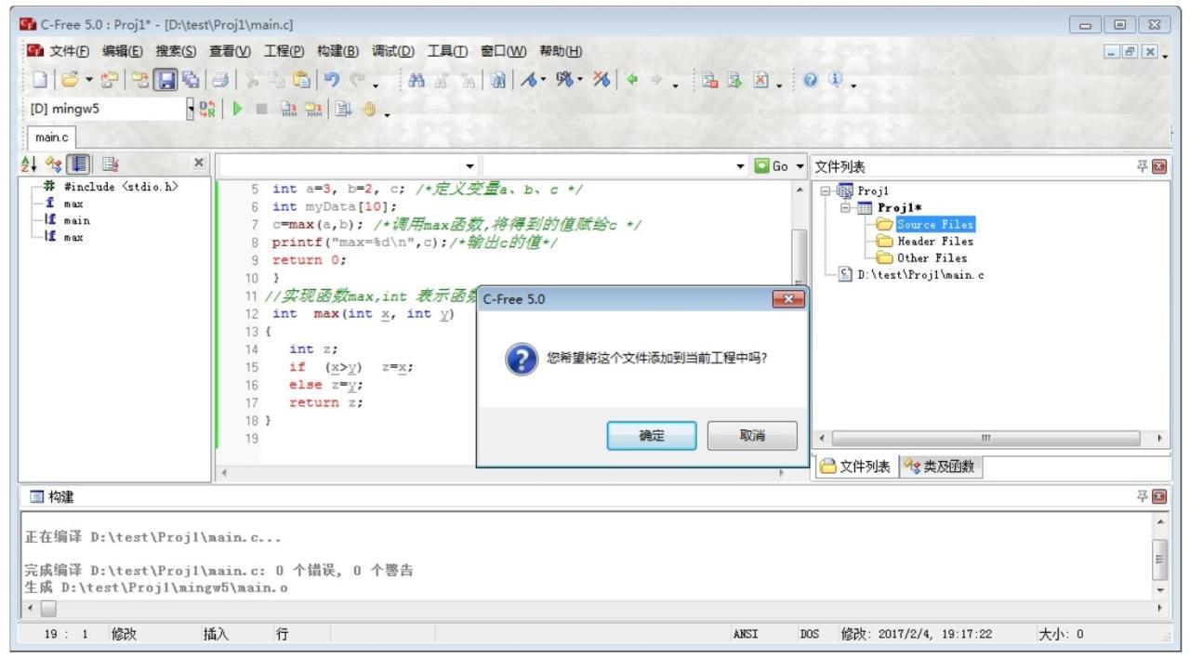The height and width of the screenshot is (657, 1190).
Task: Select the main.c editor tab
Action: (52, 138)
